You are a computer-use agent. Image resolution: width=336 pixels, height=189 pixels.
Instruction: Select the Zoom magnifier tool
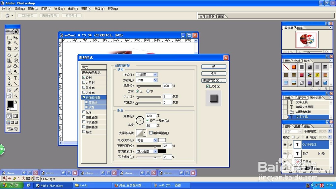[x=16, y=96]
